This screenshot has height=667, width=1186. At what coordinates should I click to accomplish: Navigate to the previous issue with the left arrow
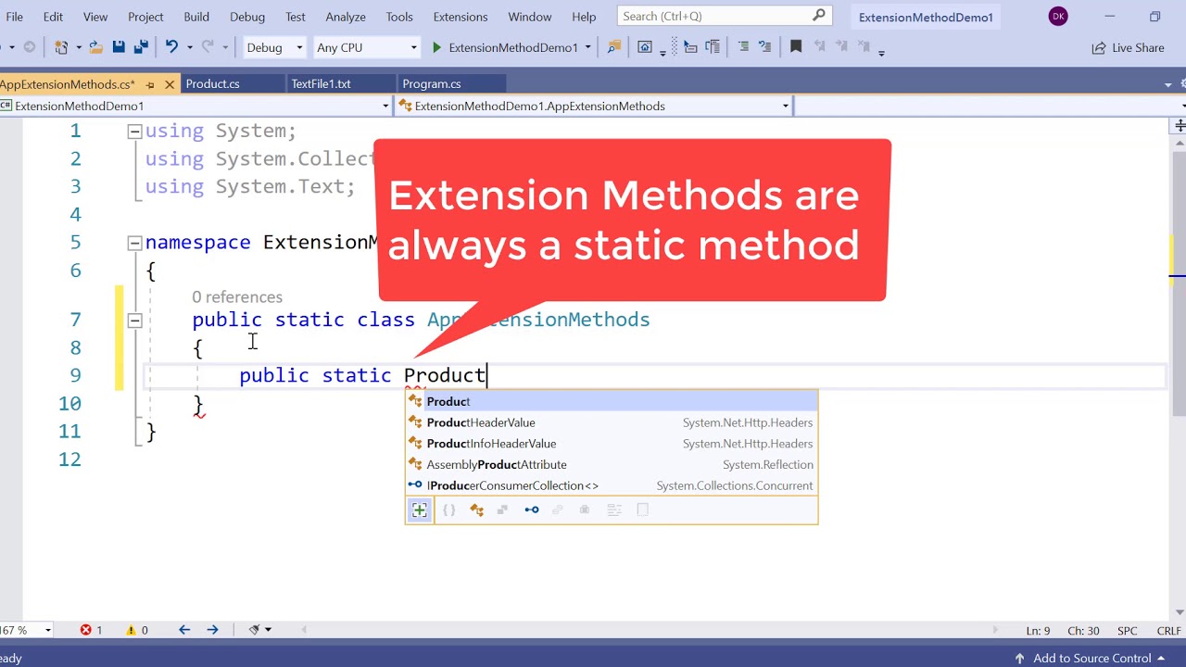[x=184, y=630]
